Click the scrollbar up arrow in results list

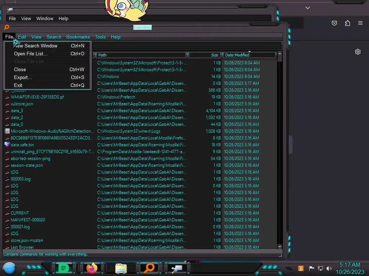click(280, 54)
